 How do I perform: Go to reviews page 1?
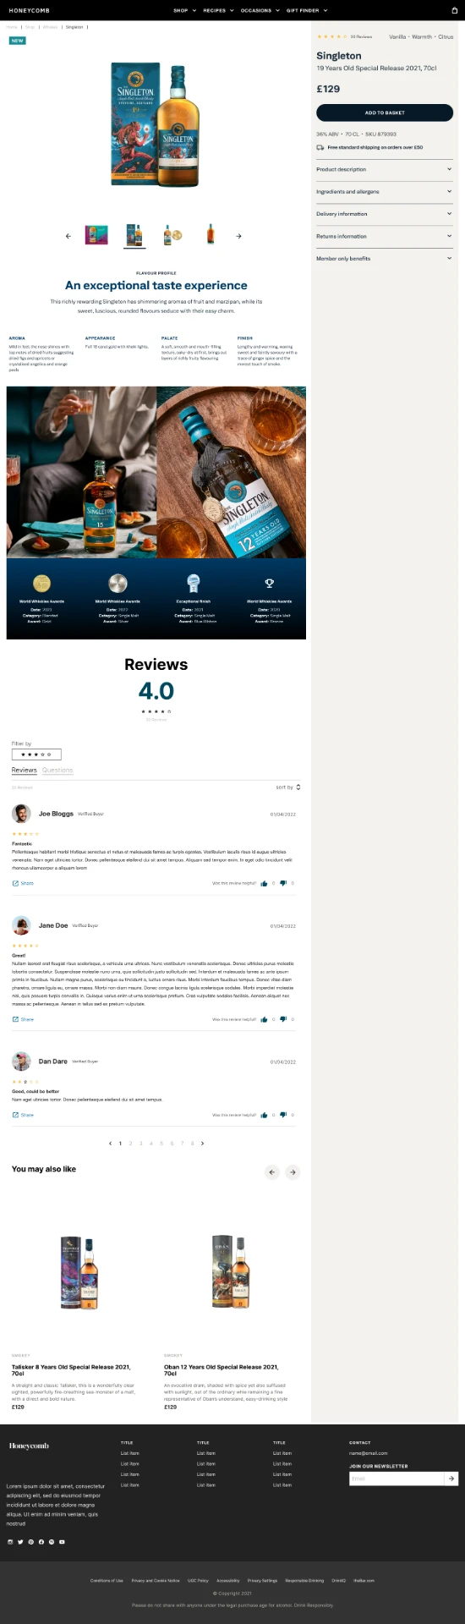[120, 1144]
